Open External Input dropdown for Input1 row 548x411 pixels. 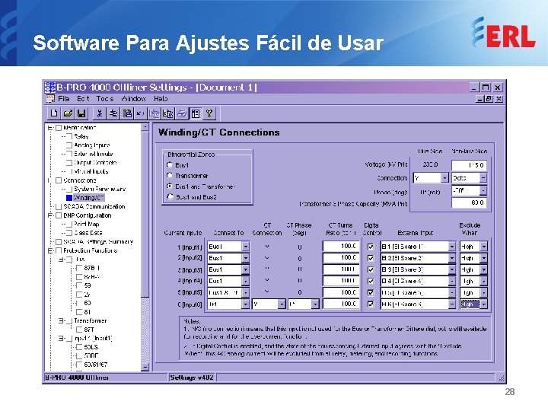[452, 247]
